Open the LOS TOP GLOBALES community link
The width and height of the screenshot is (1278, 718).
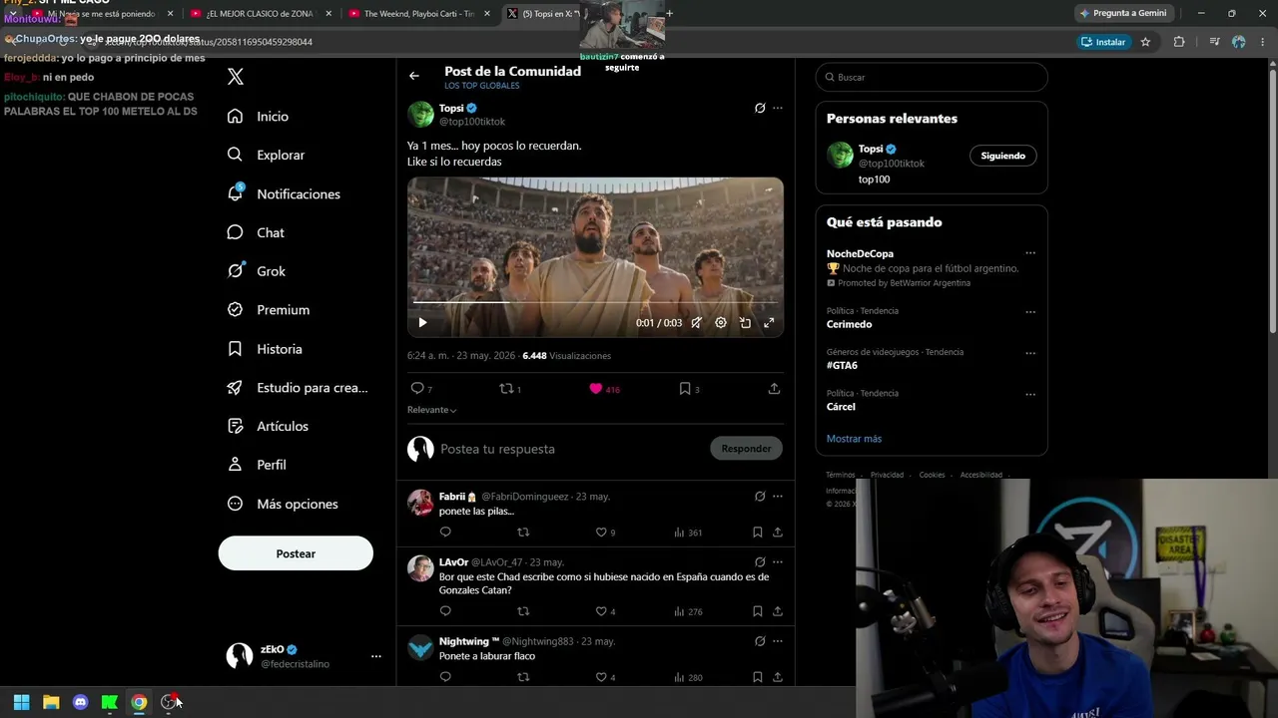tap(482, 86)
